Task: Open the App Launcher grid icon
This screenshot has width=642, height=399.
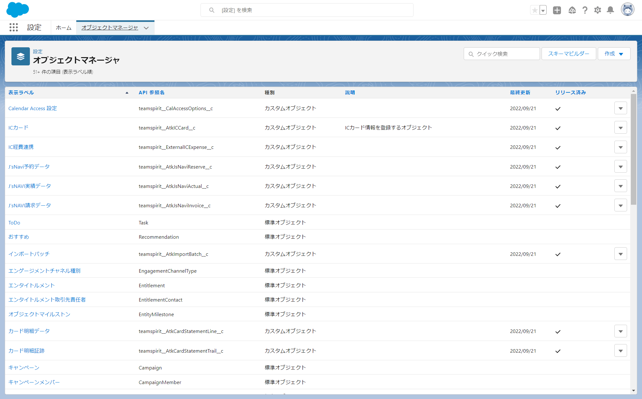Action: (13, 28)
